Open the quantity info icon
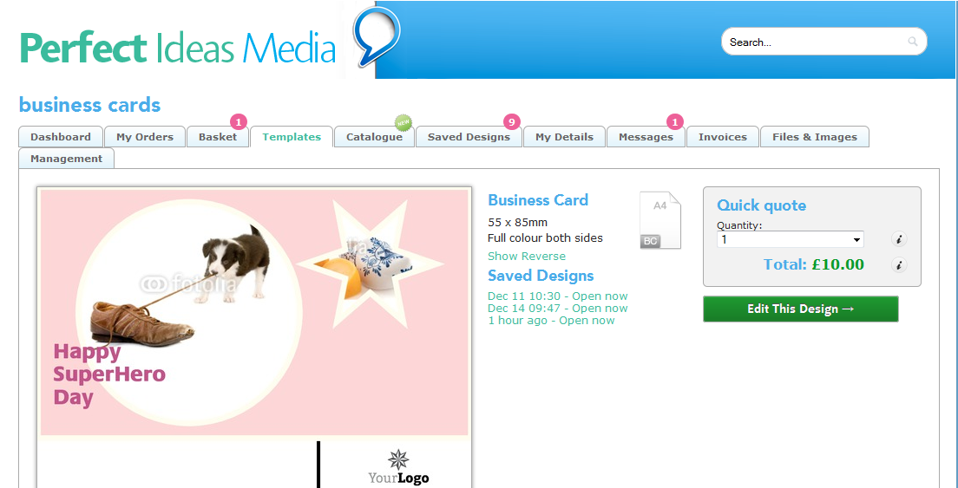This screenshot has width=958, height=488. click(899, 239)
